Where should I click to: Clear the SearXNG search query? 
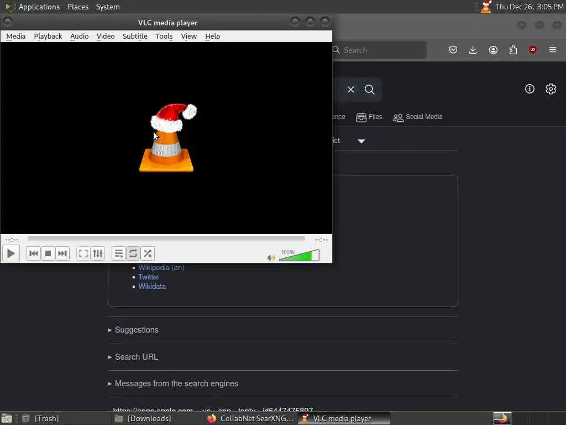(x=350, y=89)
